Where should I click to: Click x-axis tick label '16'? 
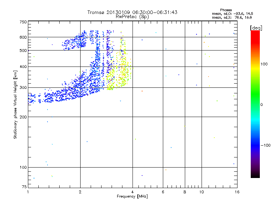(237, 192)
